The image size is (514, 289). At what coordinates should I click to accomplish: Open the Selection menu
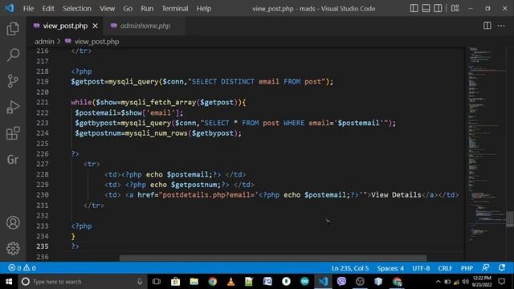77,9
